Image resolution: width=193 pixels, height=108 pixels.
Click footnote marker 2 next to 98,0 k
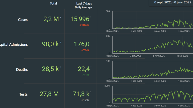61,42
